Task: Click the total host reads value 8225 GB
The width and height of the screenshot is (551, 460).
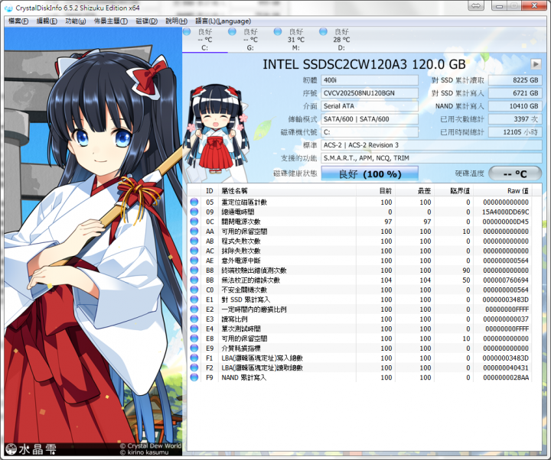Action: (x=515, y=80)
